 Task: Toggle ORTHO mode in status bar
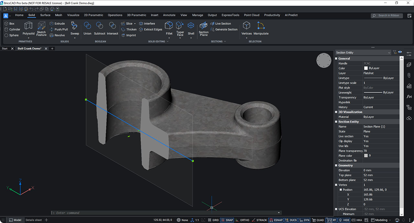click(x=242, y=220)
